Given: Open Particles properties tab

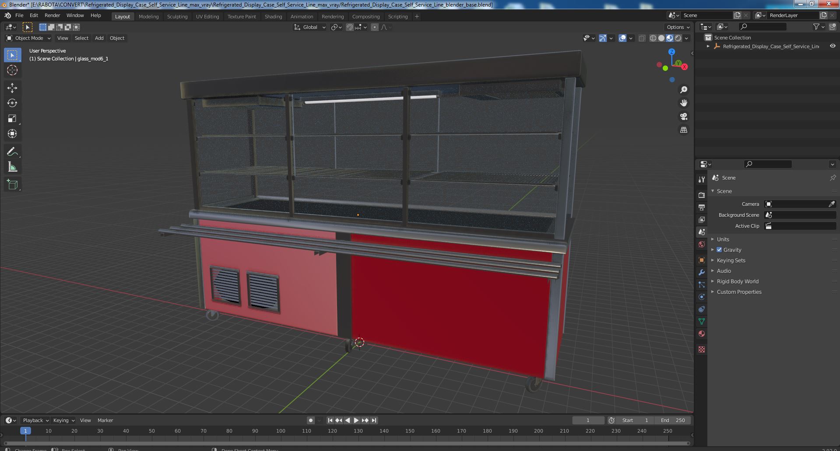Looking at the screenshot, I should (x=702, y=285).
